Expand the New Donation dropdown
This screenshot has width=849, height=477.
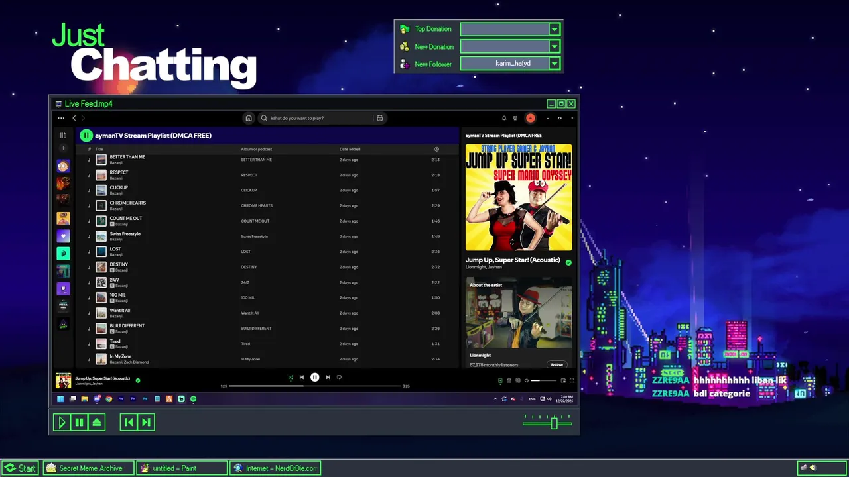[x=555, y=46]
